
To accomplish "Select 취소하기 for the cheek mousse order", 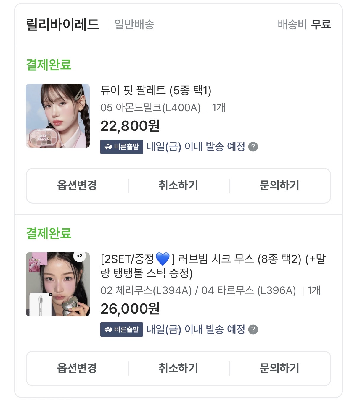I will (x=178, y=368).
